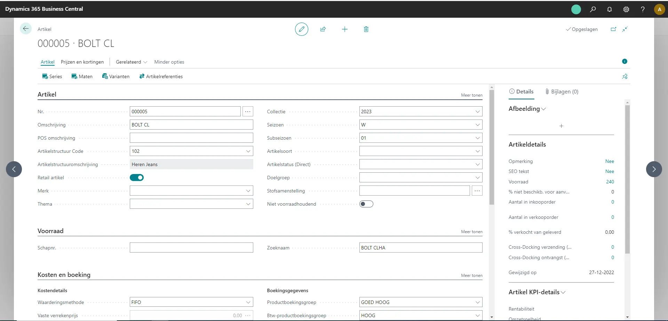Open Vaste verrekenprijs ellipsis

coord(248,315)
